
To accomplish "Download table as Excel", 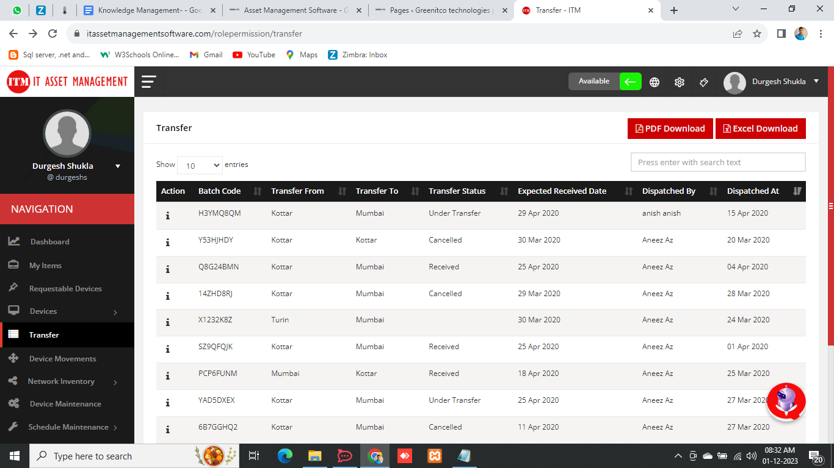I will click(x=761, y=129).
